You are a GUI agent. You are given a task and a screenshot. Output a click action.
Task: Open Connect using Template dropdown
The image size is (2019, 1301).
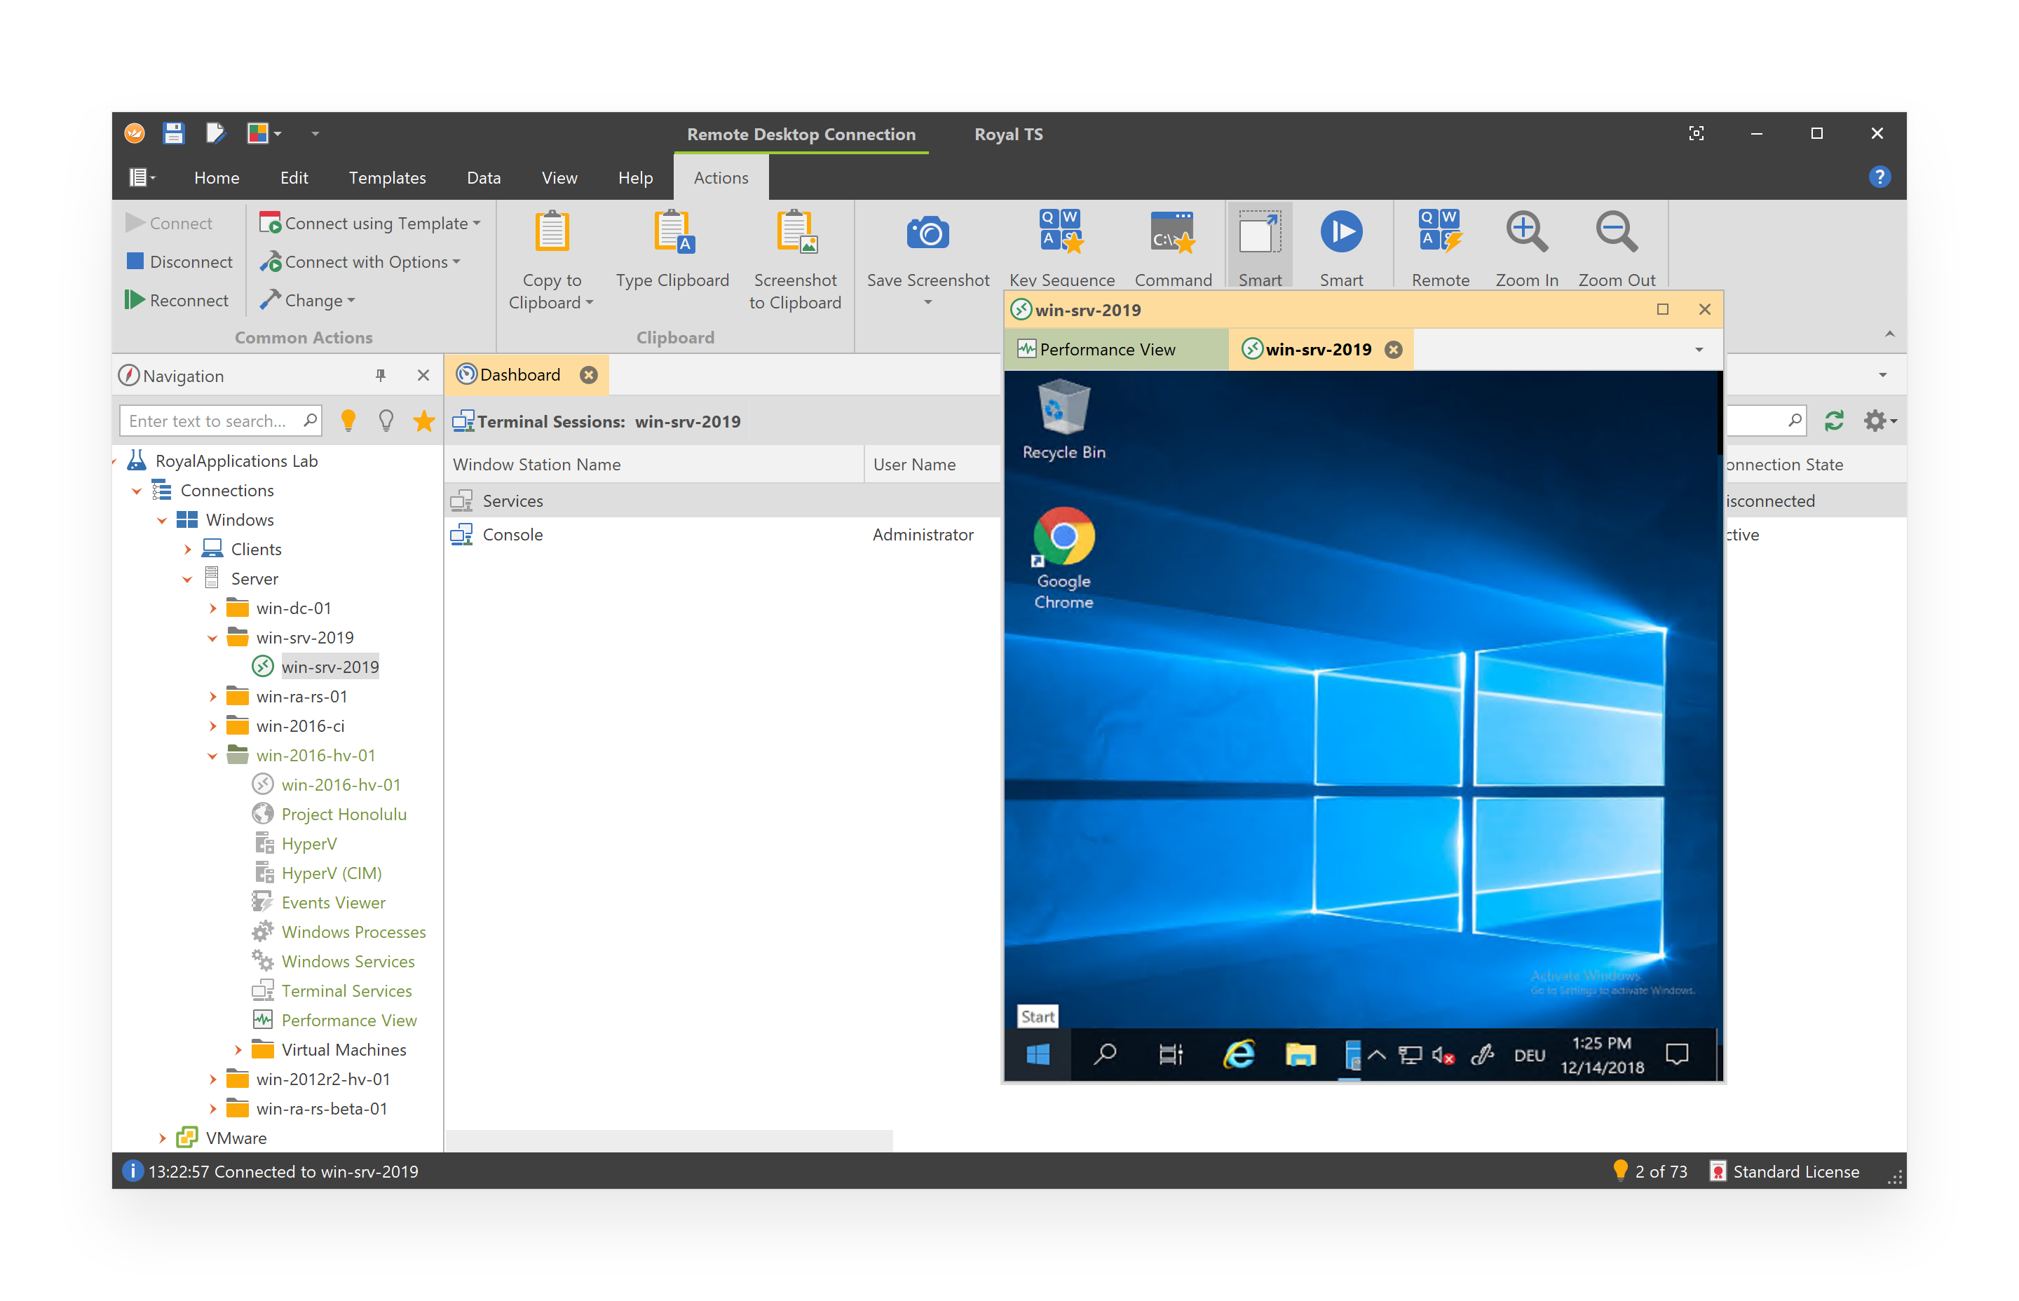tap(371, 223)
